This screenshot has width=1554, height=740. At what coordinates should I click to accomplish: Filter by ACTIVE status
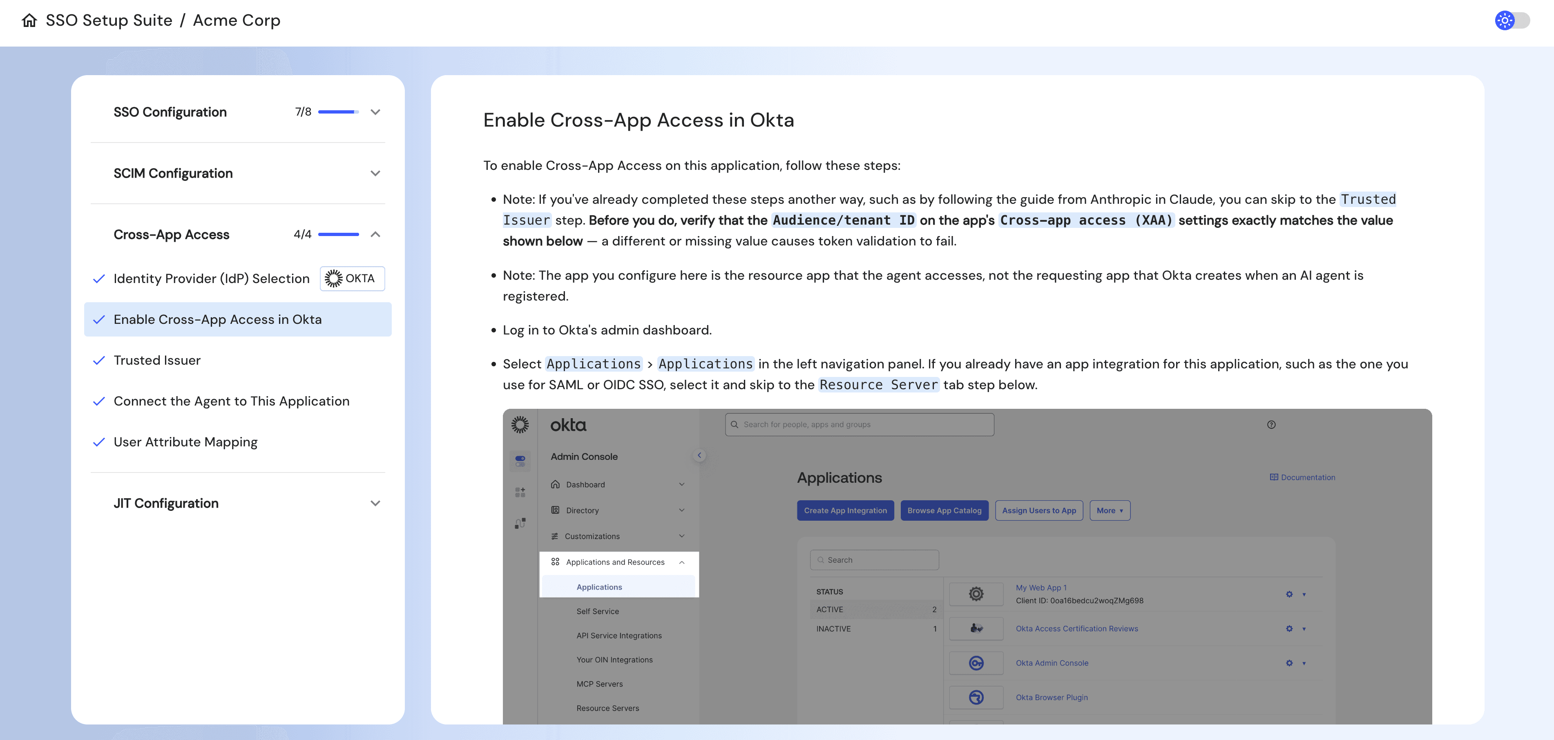click(x=877, y=610)
